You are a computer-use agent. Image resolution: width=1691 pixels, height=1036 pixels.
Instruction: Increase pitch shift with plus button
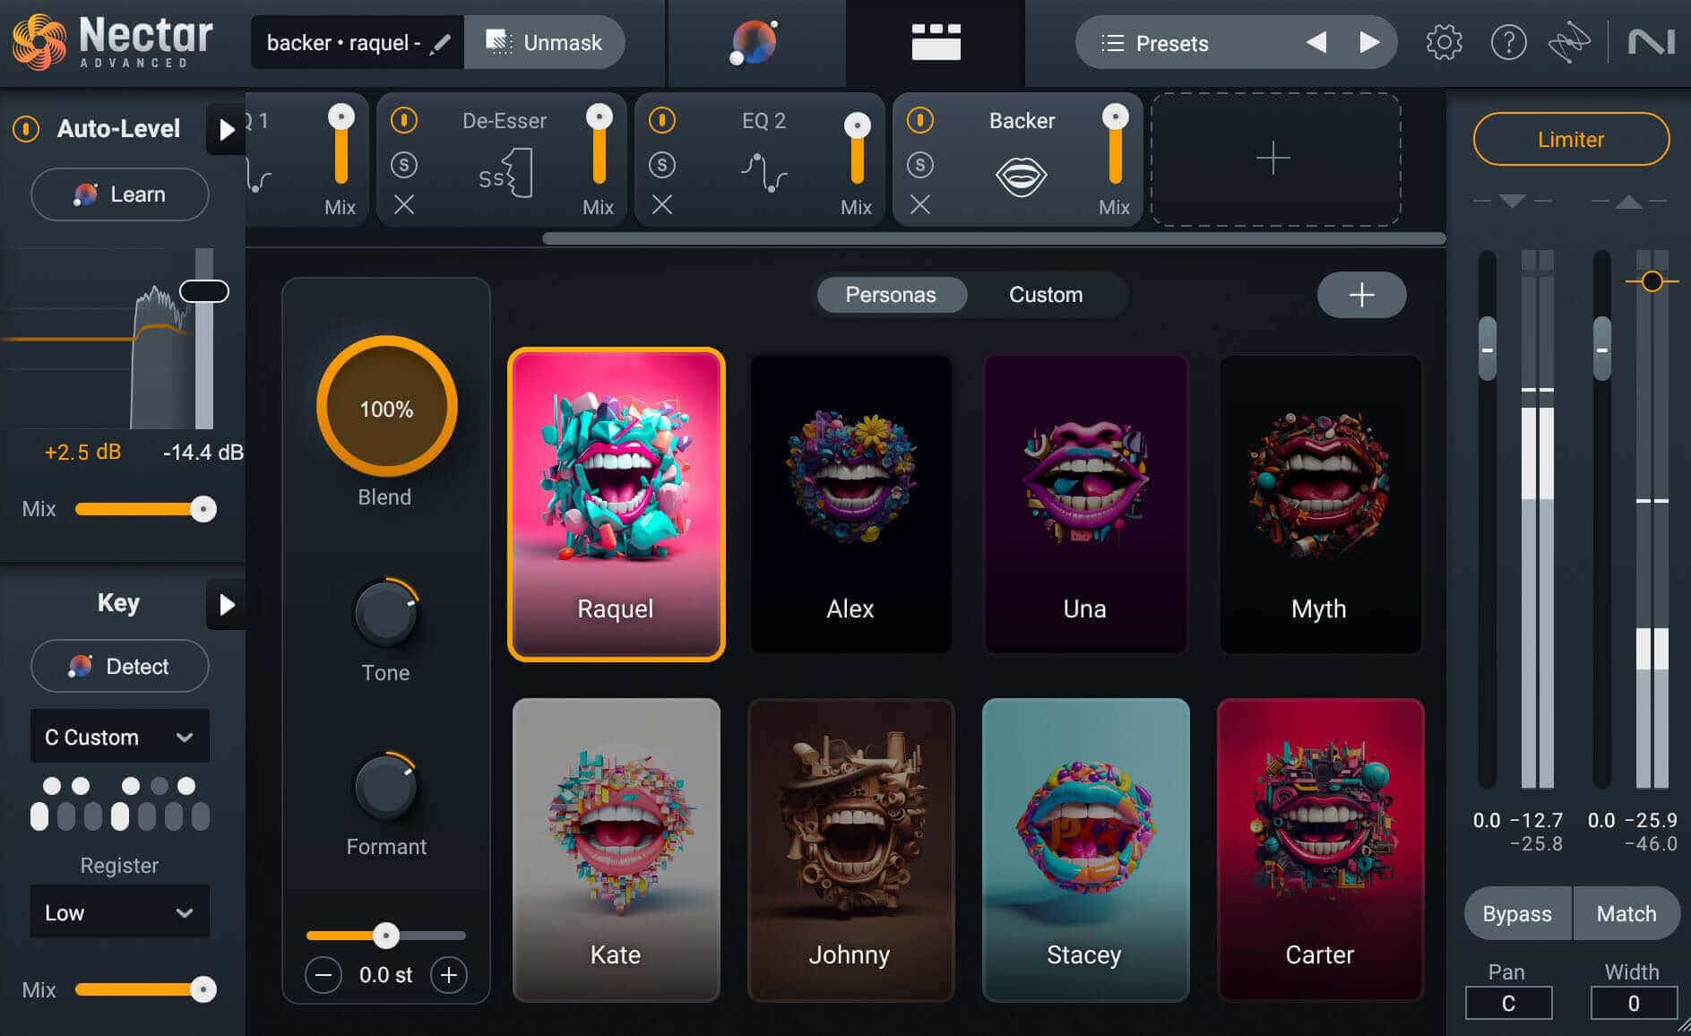(449, 974)
